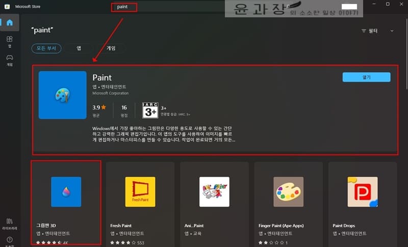Click the Paint Drops title text

pyautogui.click(x=344, y=226)
